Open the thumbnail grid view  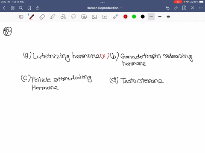tap(12, 8)
